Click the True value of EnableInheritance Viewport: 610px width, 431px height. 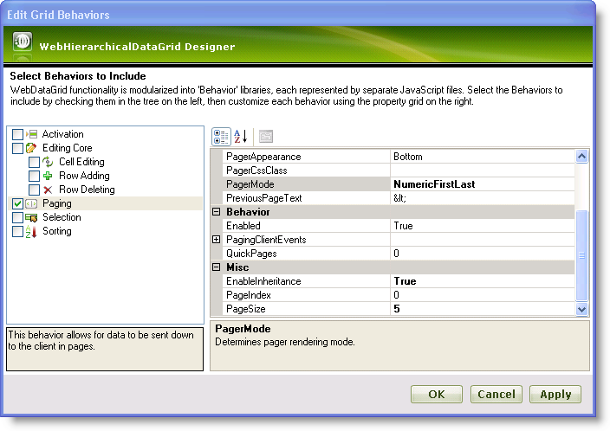coord(405,281)
